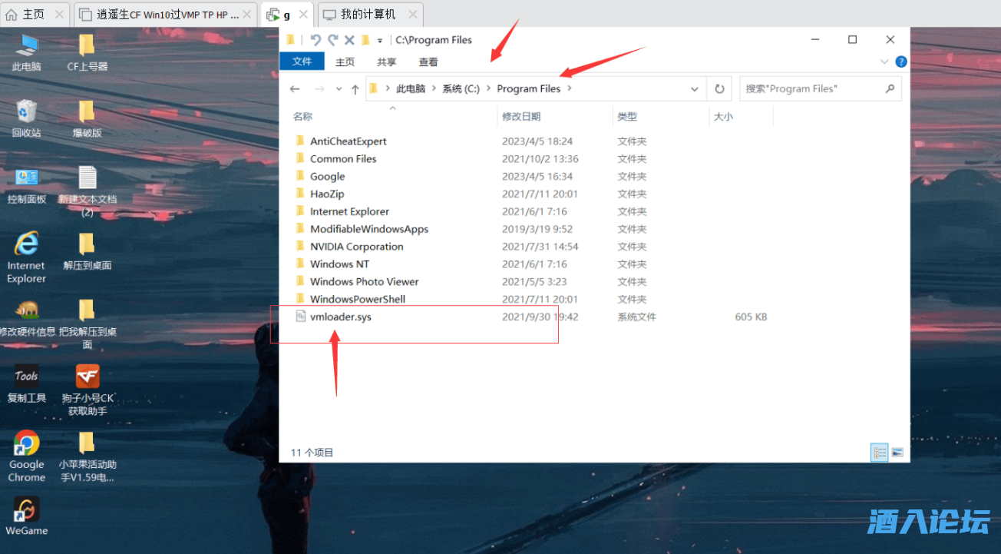The image size is (1001, 554).
Task: Switch to details view layout icon
Action: [x=880, y=453]
